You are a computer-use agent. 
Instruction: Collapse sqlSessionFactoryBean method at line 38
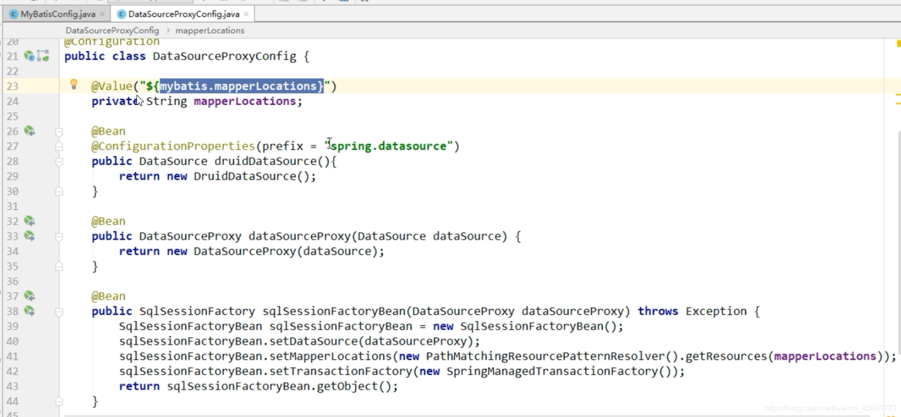coord(59,312)
